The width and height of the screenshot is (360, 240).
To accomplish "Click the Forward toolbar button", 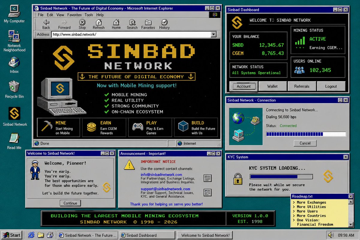I will (x=64, y=24).
